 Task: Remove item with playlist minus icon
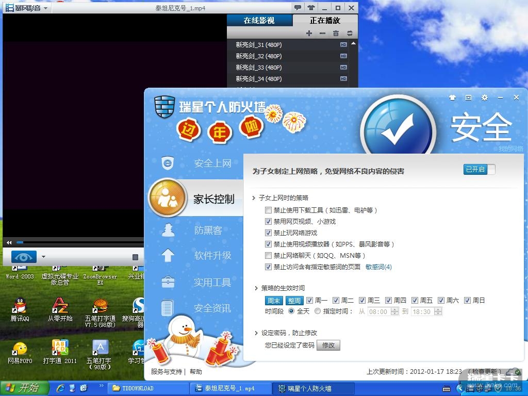point(322,33)
